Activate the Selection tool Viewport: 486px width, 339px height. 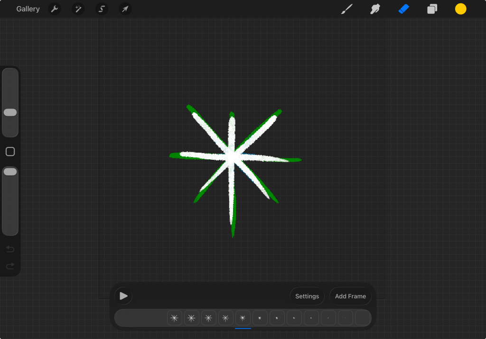coord(102,9)
